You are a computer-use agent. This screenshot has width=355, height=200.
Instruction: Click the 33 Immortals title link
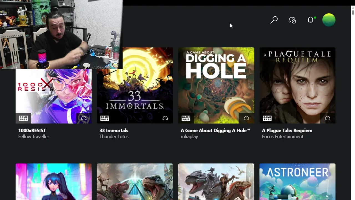(114, 131)
